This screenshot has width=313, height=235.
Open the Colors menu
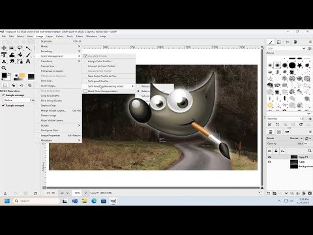coord(59,37)
